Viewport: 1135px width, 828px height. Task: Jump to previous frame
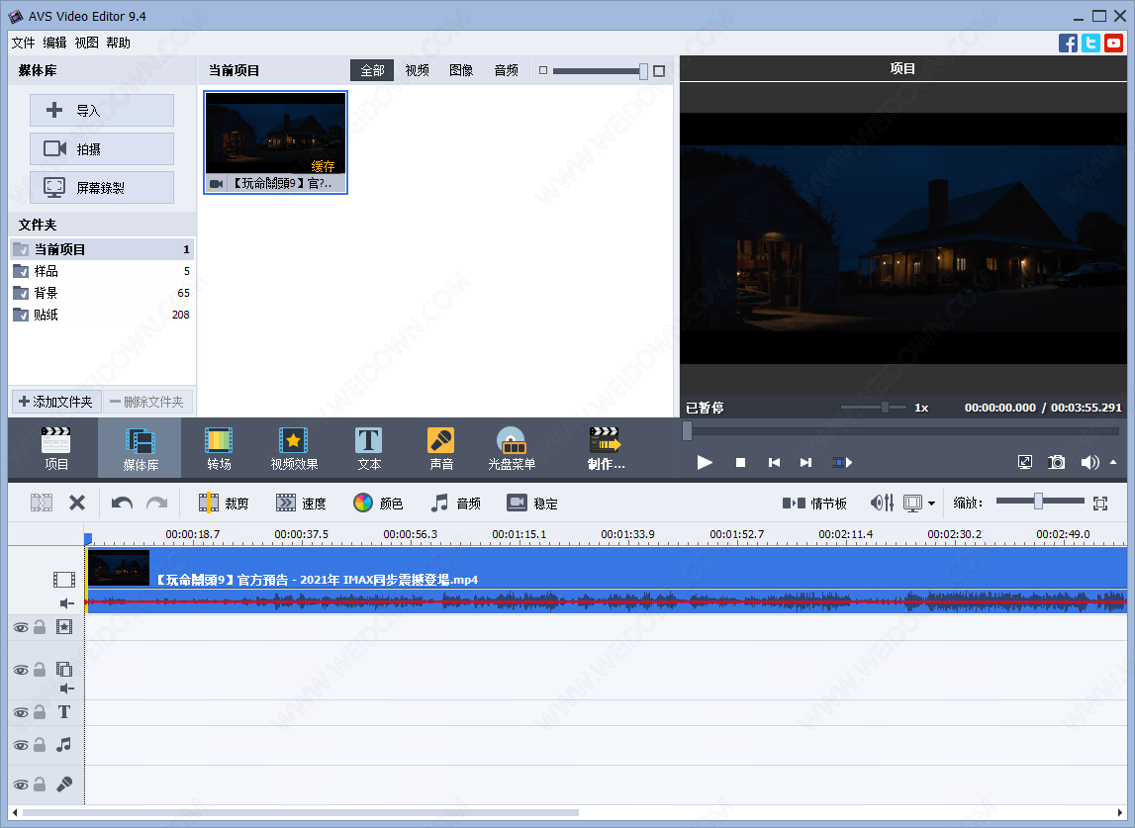pos(774,462)
